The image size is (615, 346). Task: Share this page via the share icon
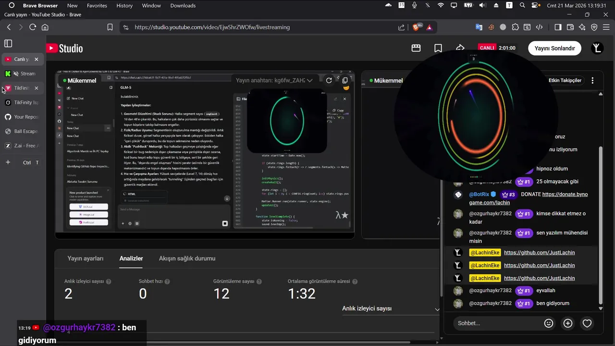[402, 27]
